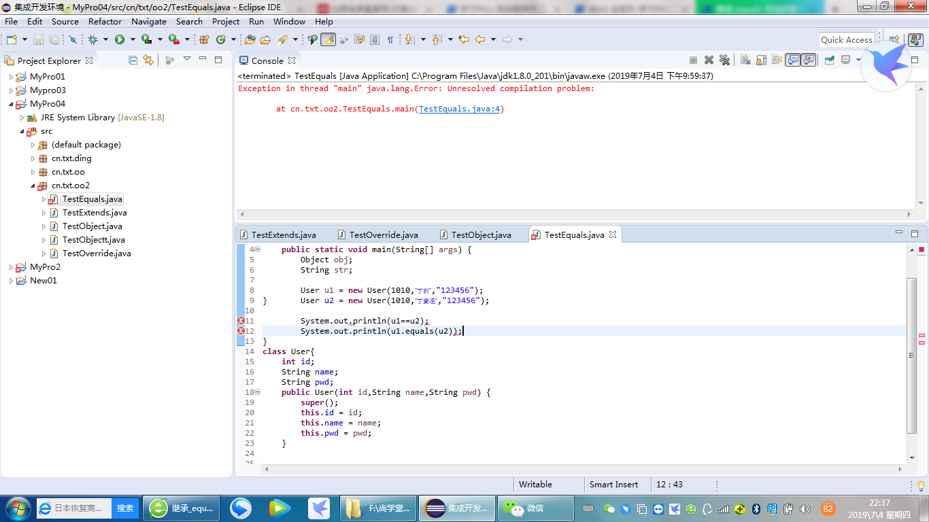Toggle Show Whitespace Characters pilcrow icon

point(390,39)
